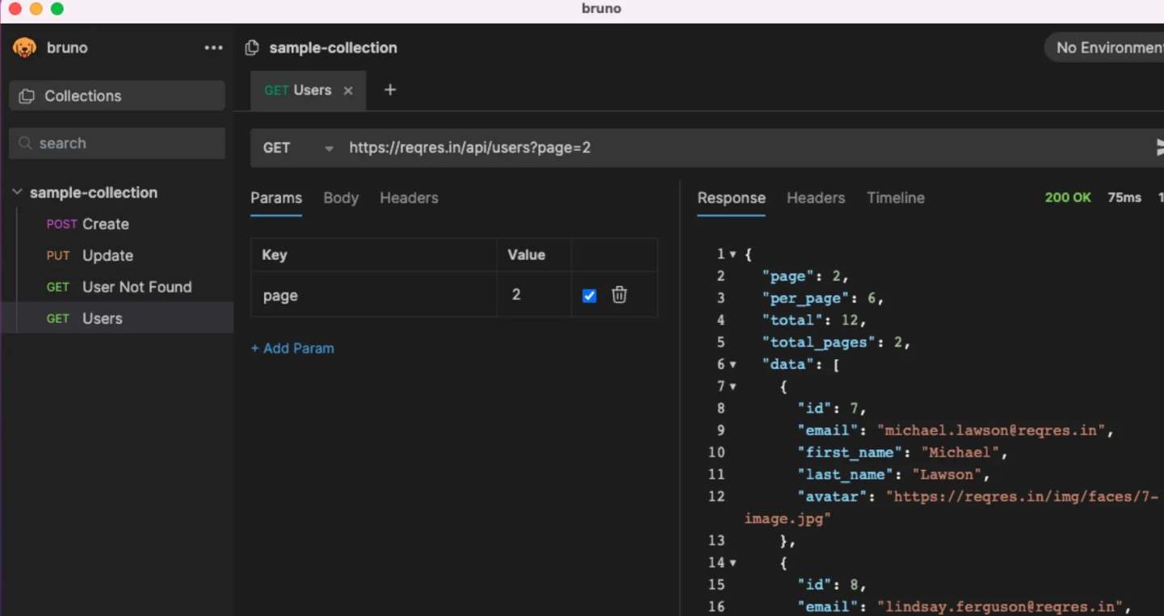The image size is (1164, 616).
Task: Click the "total_pages" key in response
Action: tap(819, 342)
